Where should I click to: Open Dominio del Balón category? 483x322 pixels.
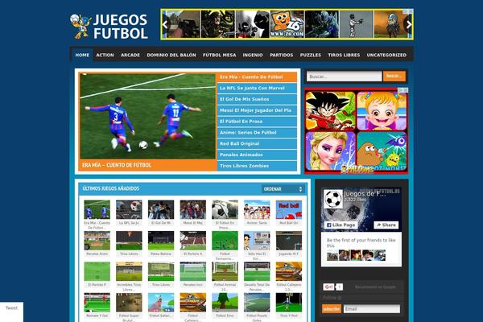(x=171, y=55)
